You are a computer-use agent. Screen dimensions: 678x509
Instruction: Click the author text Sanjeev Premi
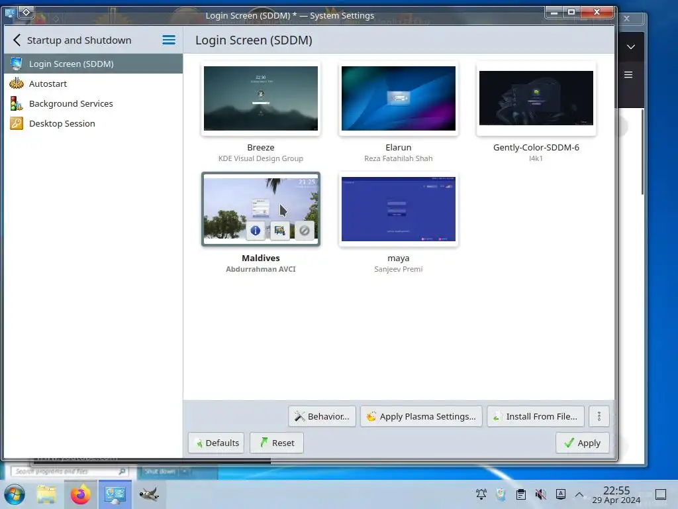coord(398,269)
